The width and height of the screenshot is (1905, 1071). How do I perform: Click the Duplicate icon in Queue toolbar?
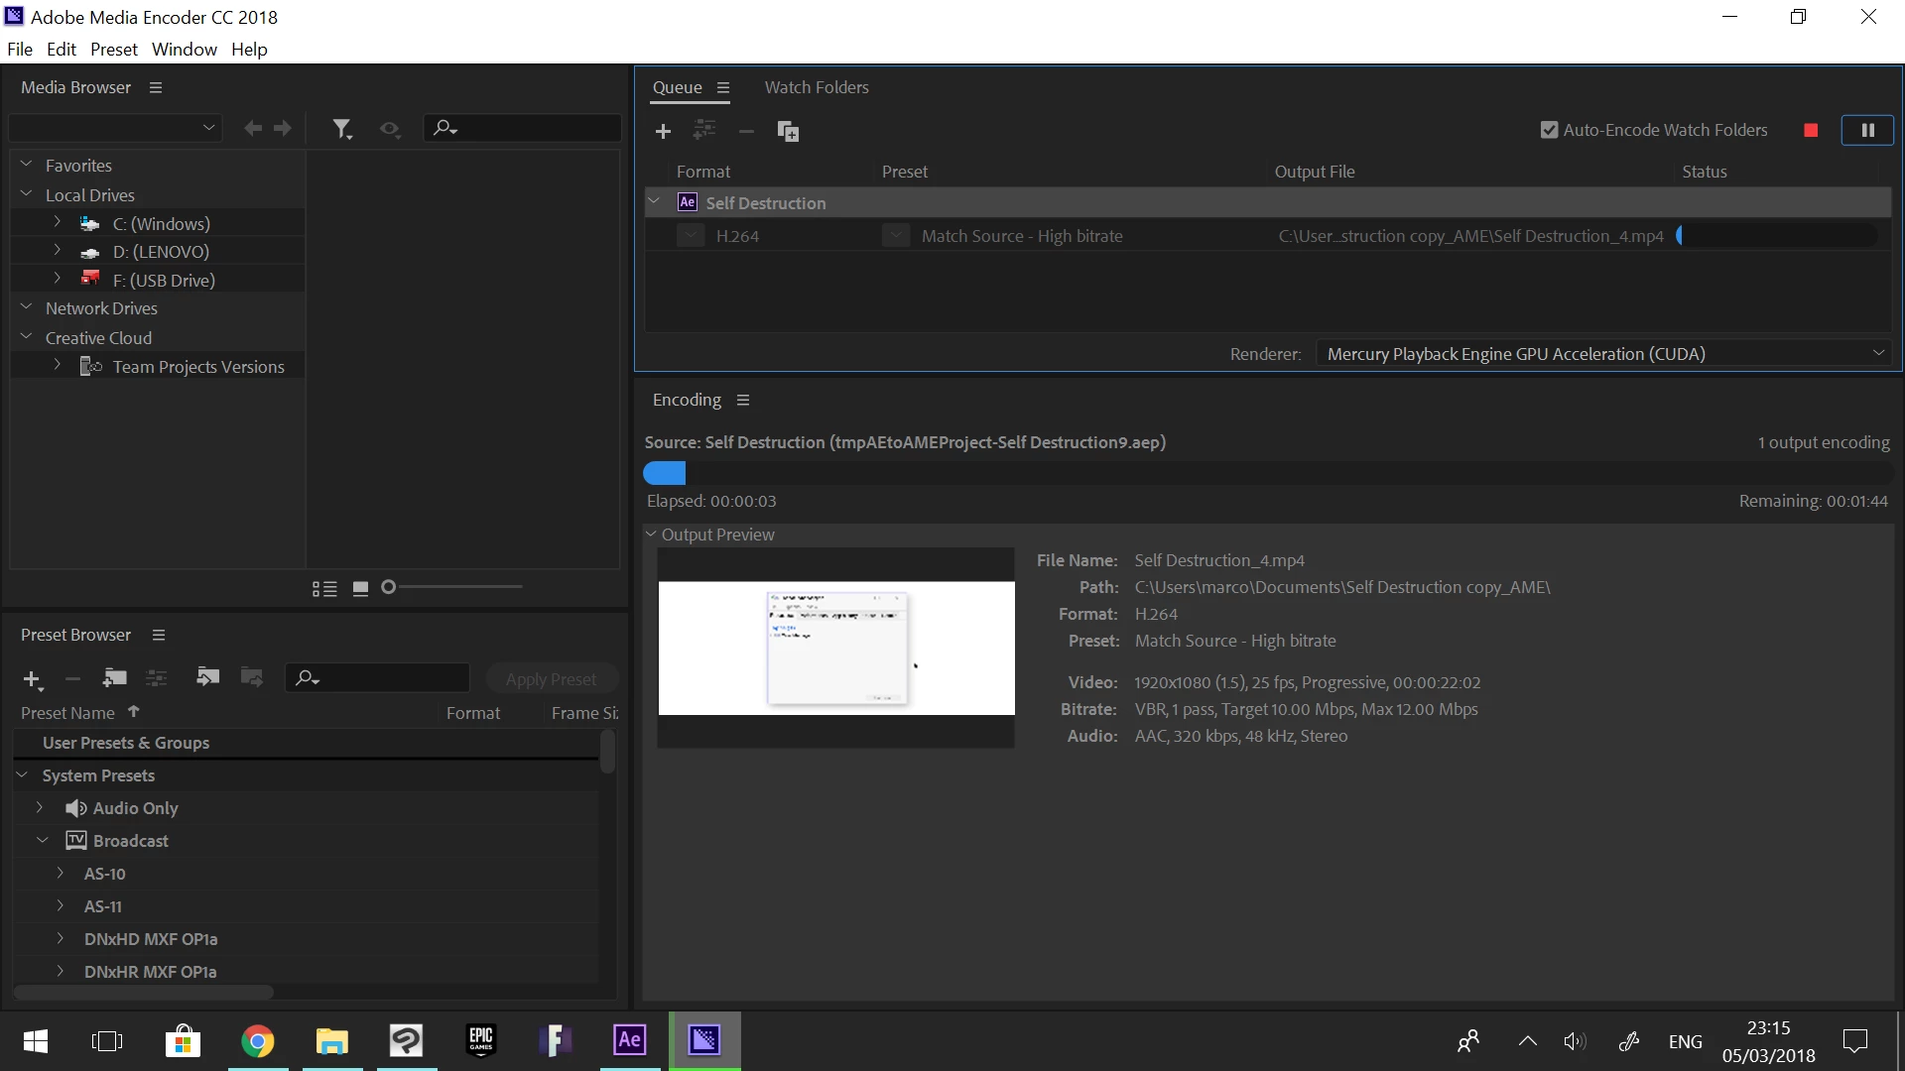pyautogui.click(x=788, y=131)
